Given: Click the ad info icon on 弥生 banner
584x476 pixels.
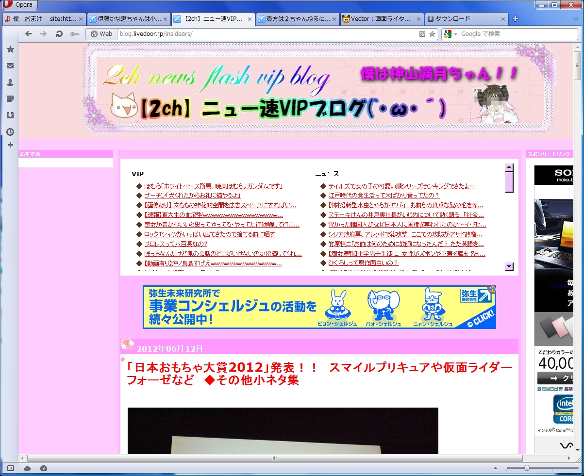Looking at the screenshot, I should pyautogui.click(x=492, y=289).
